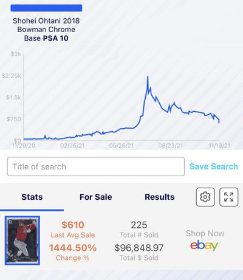Open the For Sale tab
Viewport: 243px width, 280px height.
(96, 197)
